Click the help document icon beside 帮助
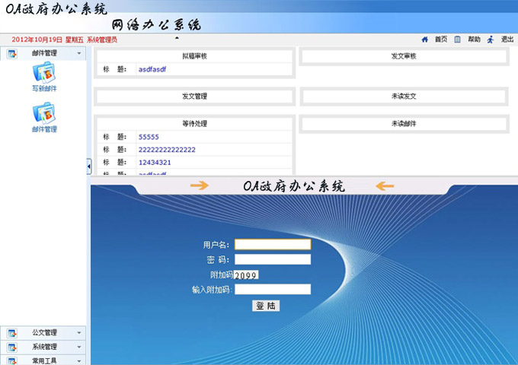 (x=457, y=40)
